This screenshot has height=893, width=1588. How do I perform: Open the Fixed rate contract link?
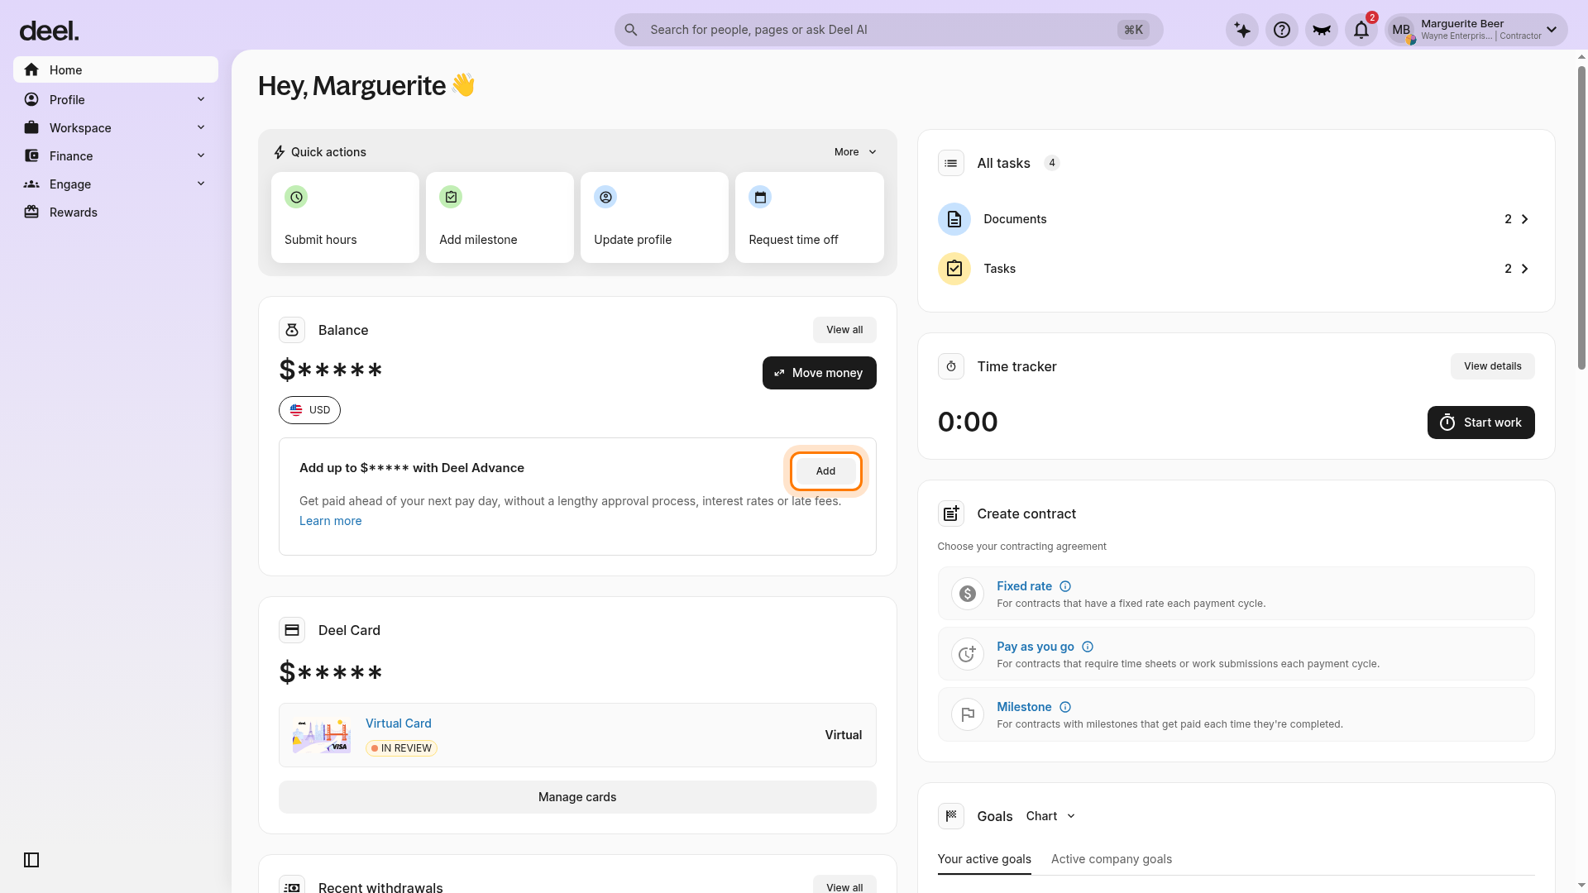click(x=1024, y=586)
